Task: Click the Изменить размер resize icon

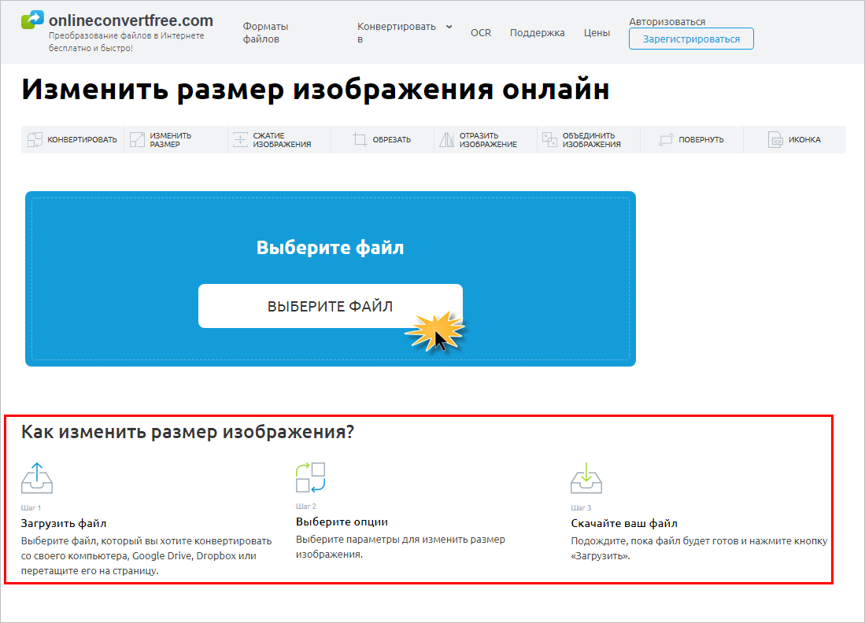Action: (x=138, y=139)
